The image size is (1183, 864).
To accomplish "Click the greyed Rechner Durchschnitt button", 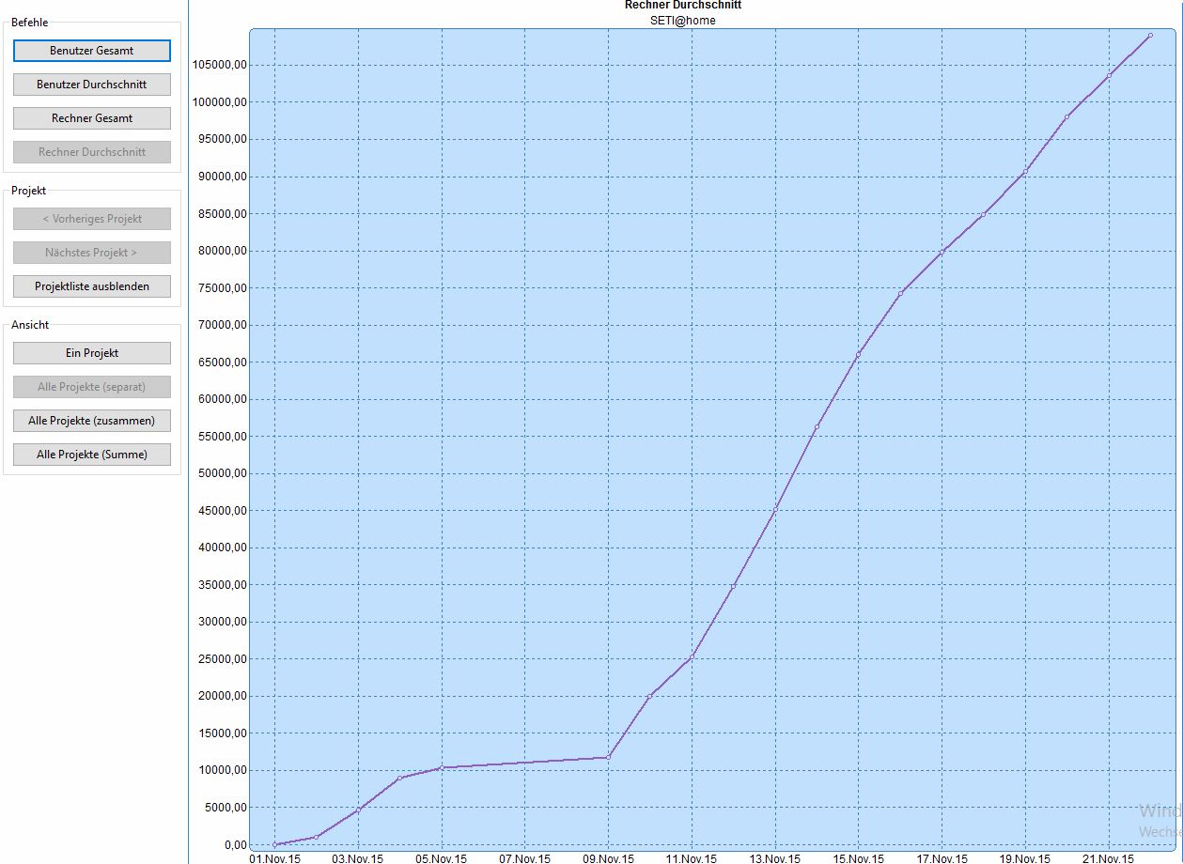I will click(x=92, y=152).
